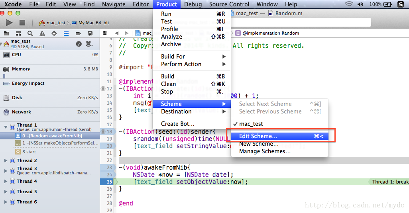Choose Analyze from the Product menu

(192, 37)
